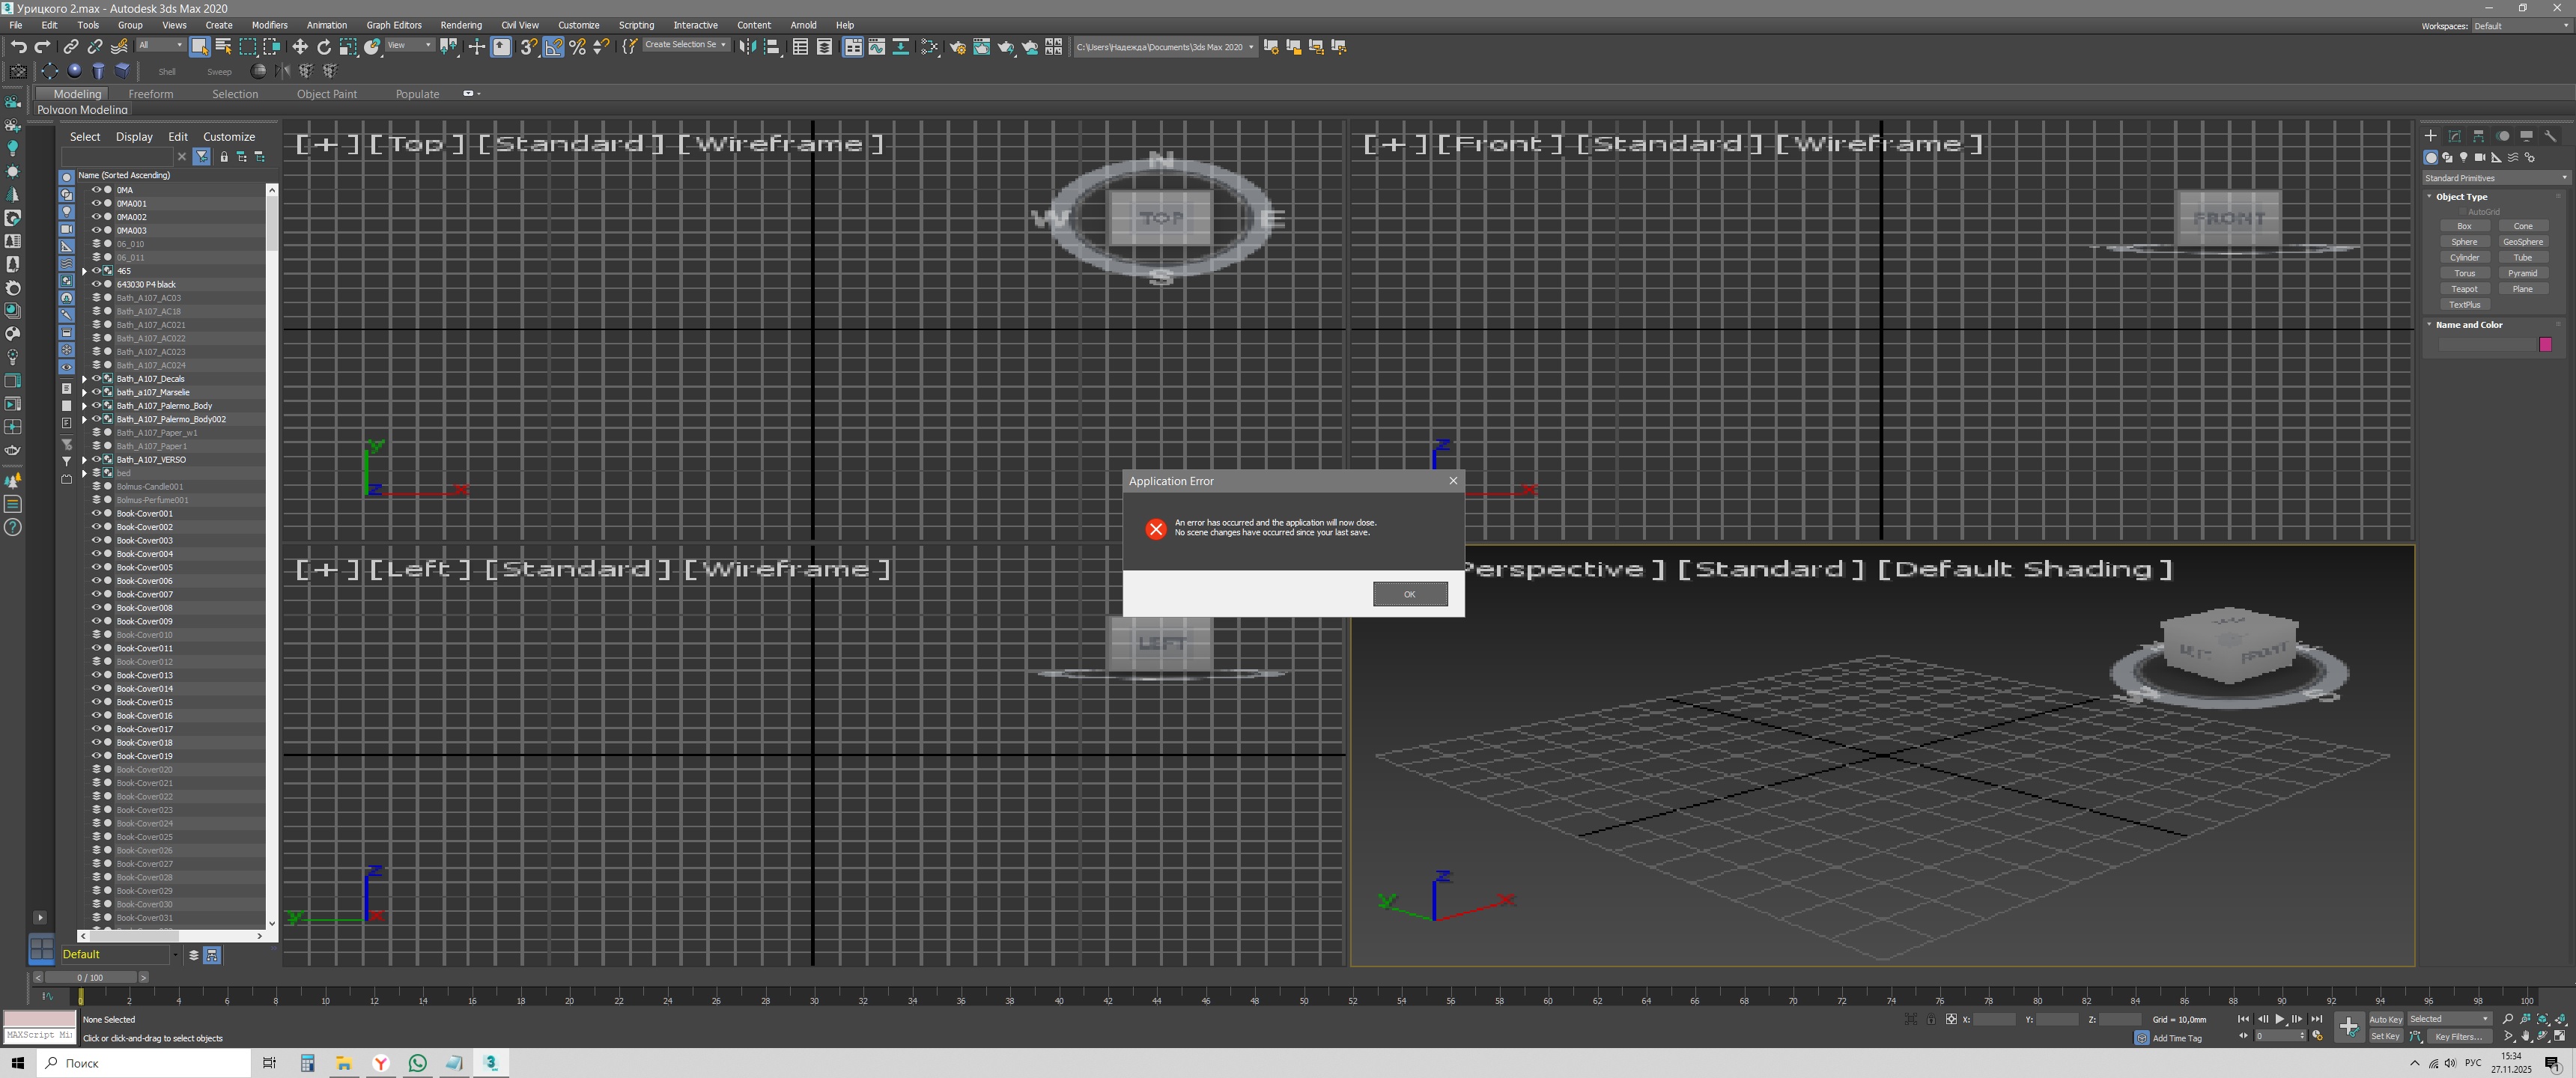The height and width of the screenshot is (1078, 2576).
Task: Click the Teapot primitive button
Action: coord(2464,289)
